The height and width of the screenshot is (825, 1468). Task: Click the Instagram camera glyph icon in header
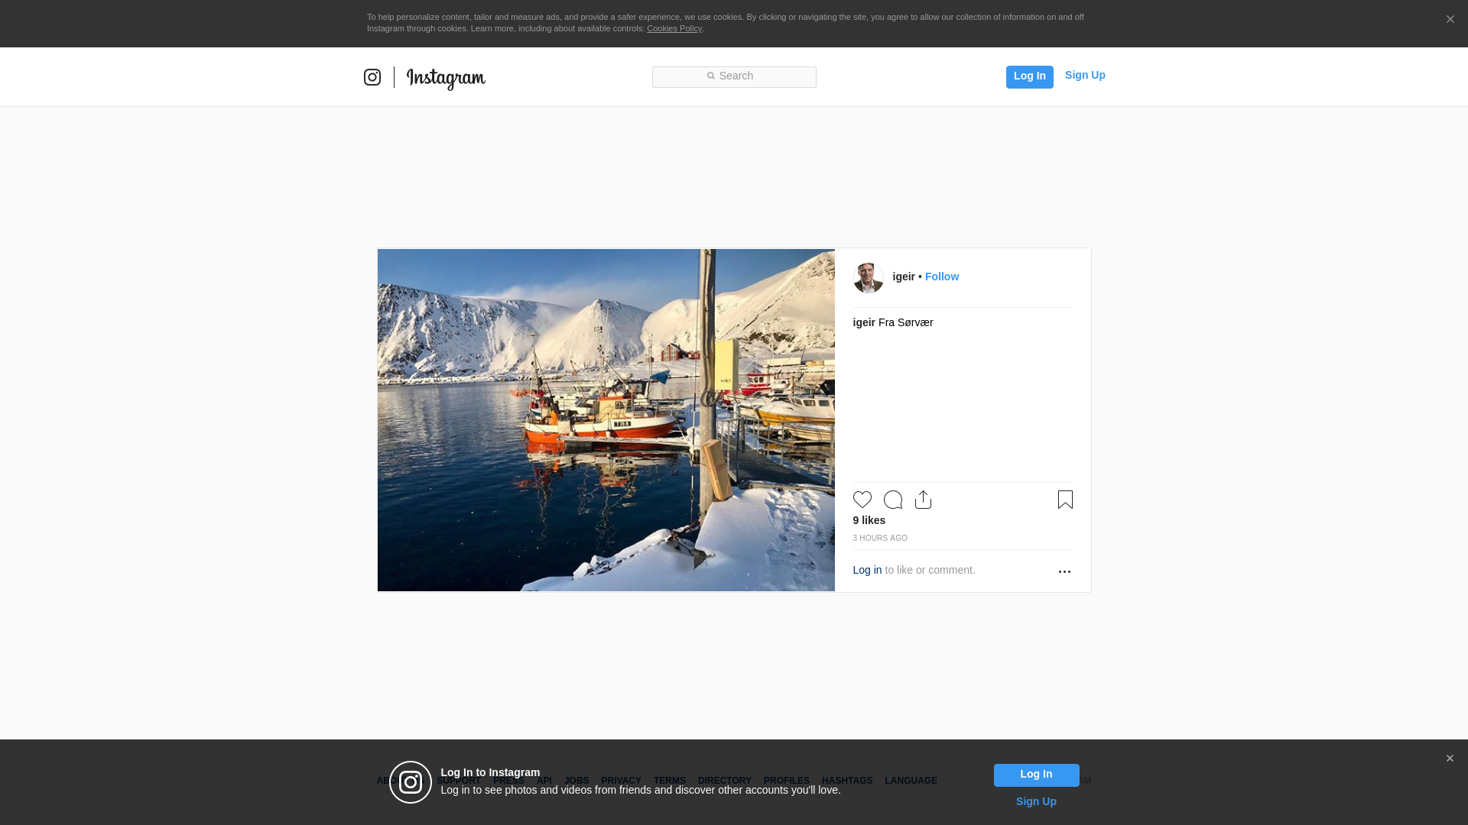pos(372,77)
